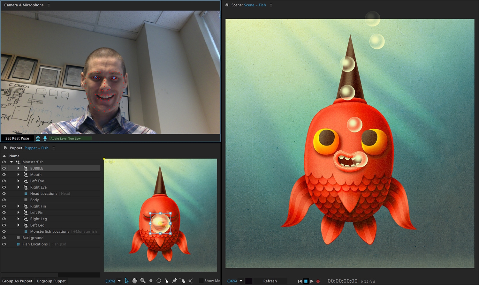Hide the Mouth layer with eye icon
Screen dimensions: 479x285
[x=4, y=175]
